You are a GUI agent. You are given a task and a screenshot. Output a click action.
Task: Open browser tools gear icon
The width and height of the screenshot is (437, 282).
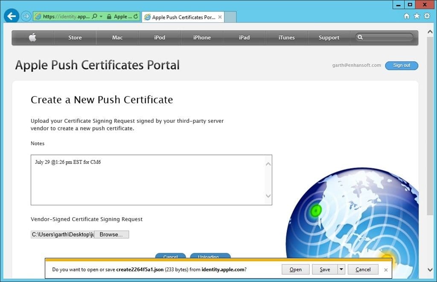tap(427, 16)
